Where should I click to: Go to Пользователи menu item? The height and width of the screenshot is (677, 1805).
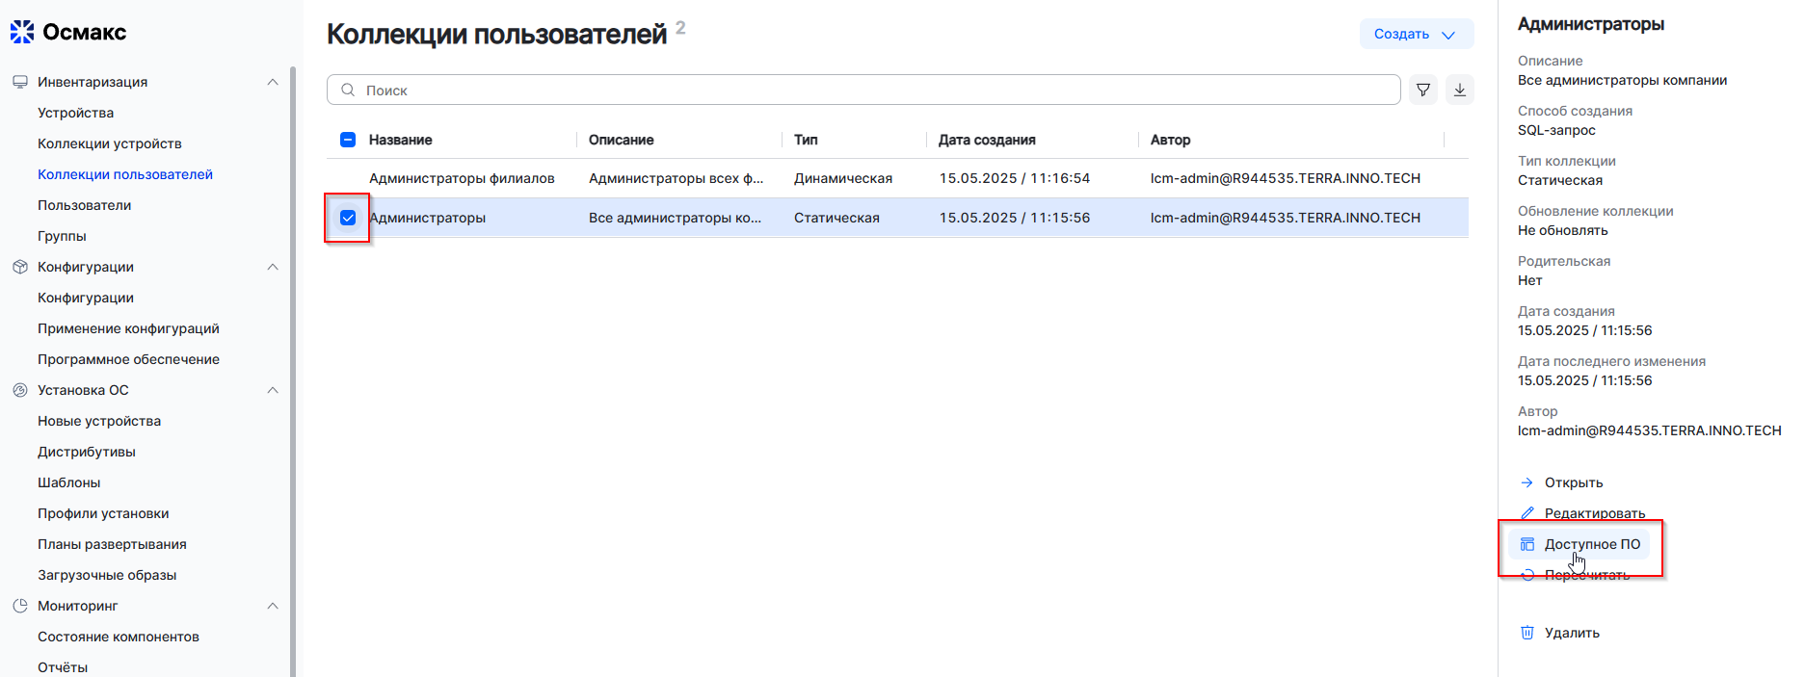pos(84,205)
